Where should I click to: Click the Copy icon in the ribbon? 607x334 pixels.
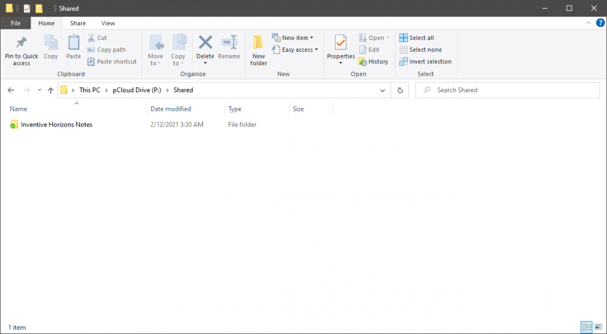[51, 48]
